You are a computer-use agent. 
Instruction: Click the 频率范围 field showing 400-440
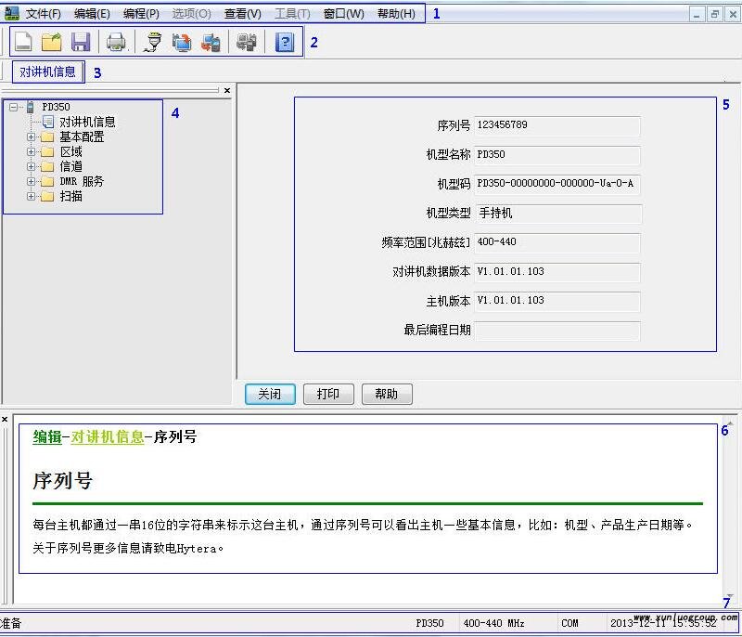[557, 242]
